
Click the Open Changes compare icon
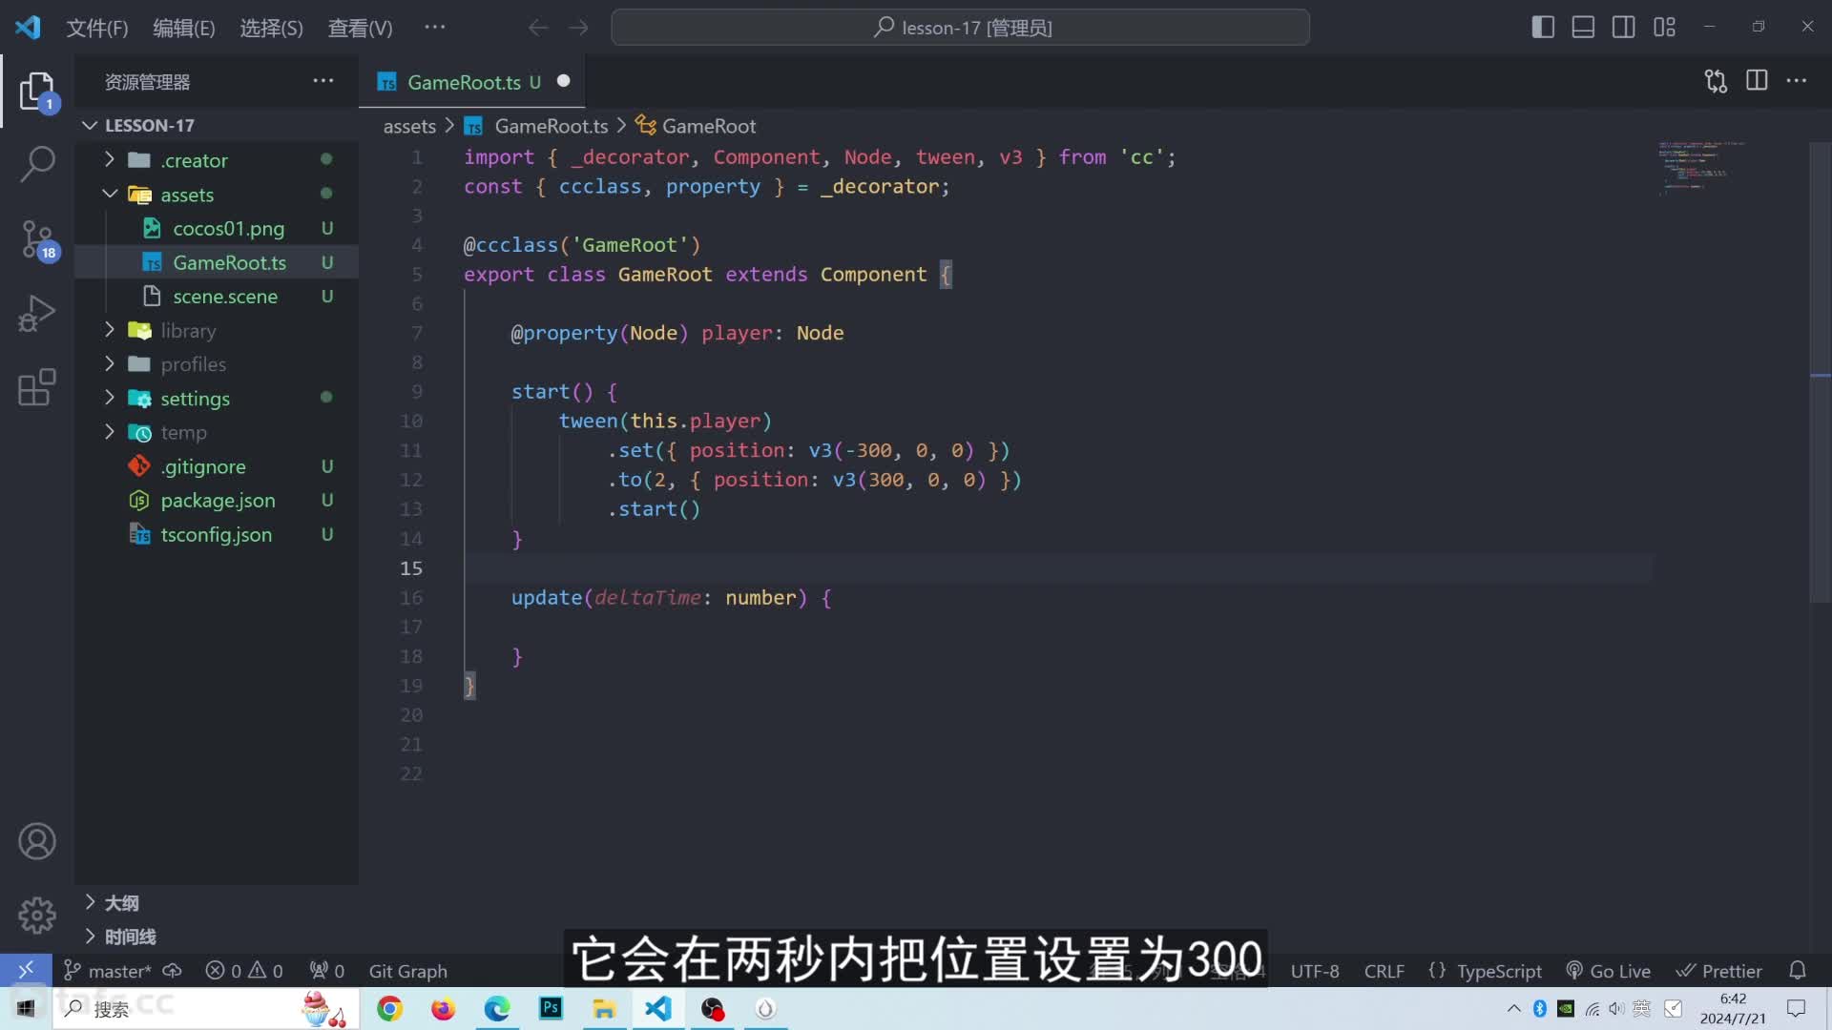click(1716, 81)
